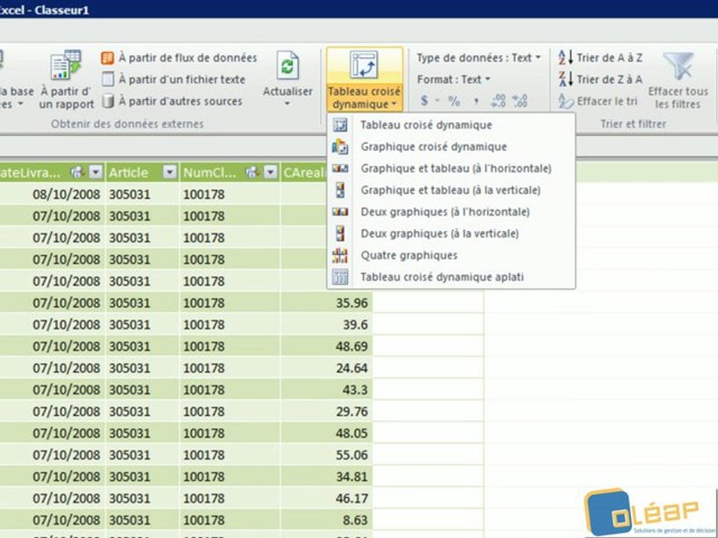Image resolution: width=718 pixels, height=538 pixels.
Task: Click date cell 08/10/2008
Action: pos(52,194)
